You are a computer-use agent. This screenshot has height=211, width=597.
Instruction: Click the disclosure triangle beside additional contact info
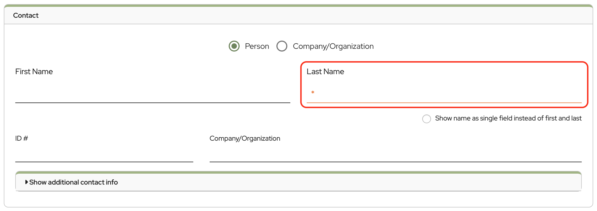[26, 182]
